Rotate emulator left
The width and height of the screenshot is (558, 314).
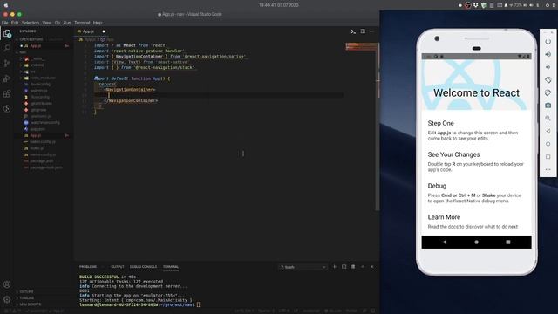(548, 80)
